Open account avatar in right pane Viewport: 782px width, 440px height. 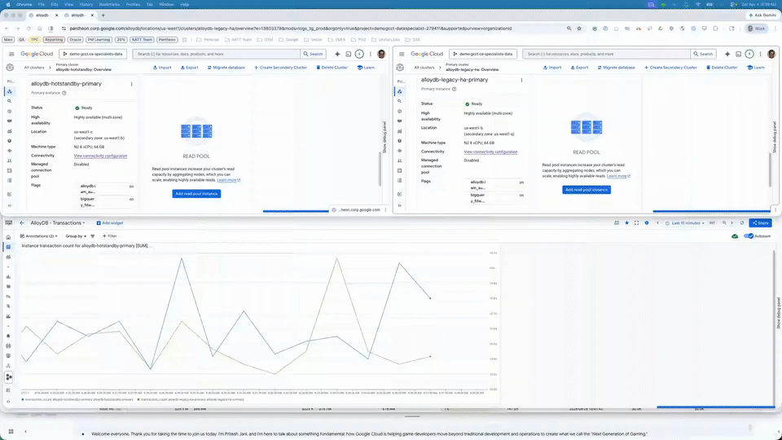(771, 54)
